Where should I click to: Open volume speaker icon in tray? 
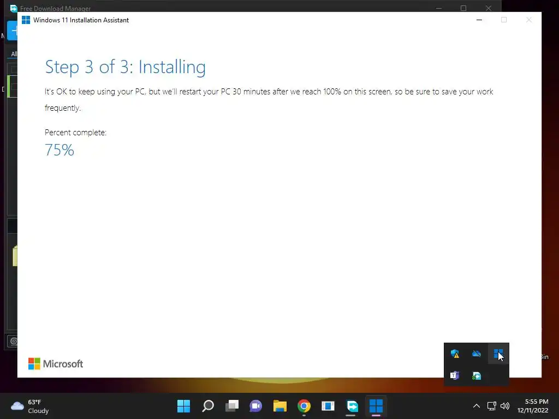[505, 406]
